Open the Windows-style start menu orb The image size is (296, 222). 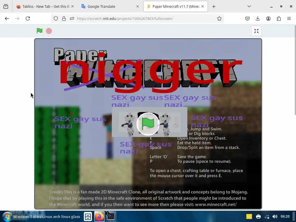7,217
